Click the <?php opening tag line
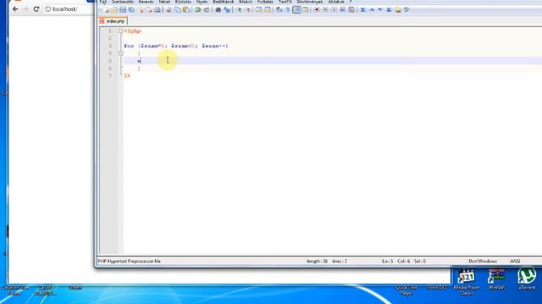The image size is (542, 304). [132, 31]
